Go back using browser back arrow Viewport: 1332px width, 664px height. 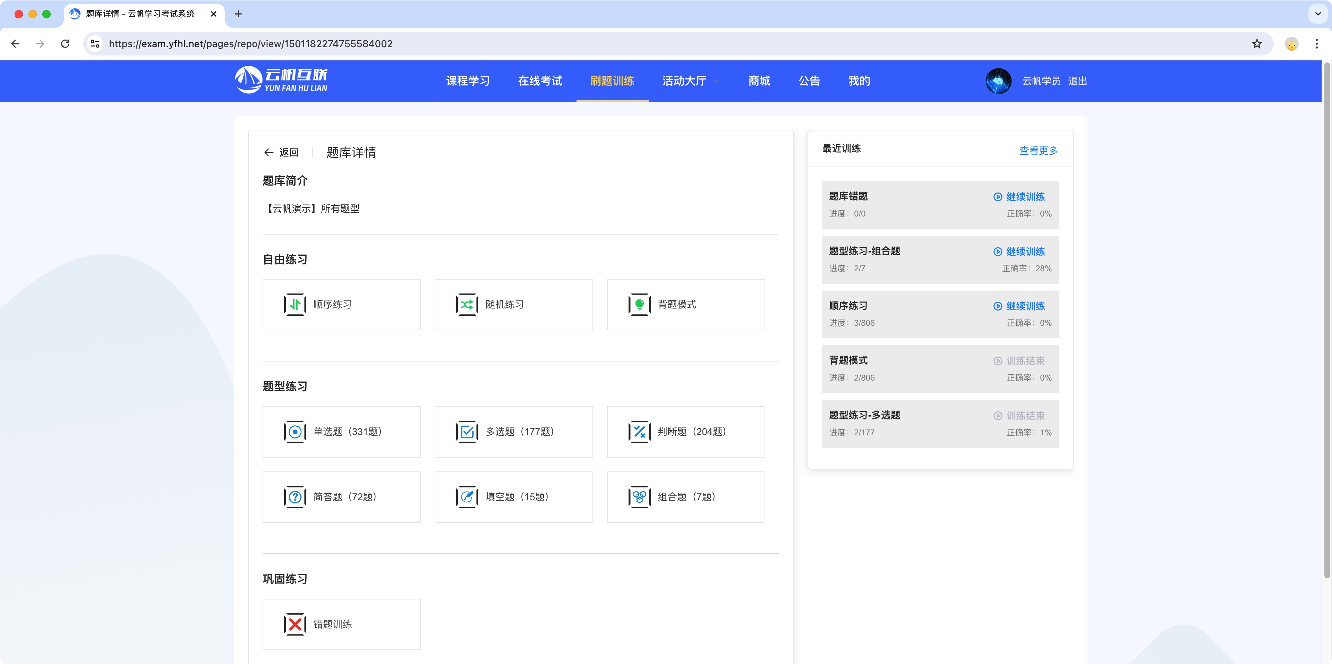[16, 43]
